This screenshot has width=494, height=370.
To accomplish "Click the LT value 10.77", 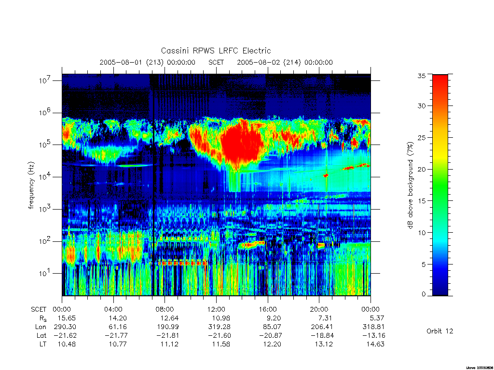I will coord(118,344).
